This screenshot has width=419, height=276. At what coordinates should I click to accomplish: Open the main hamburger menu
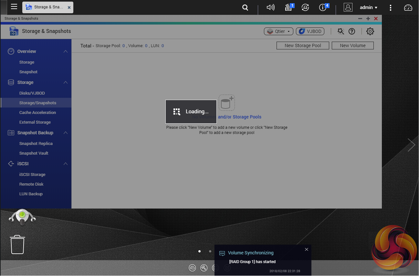[14, 7]
